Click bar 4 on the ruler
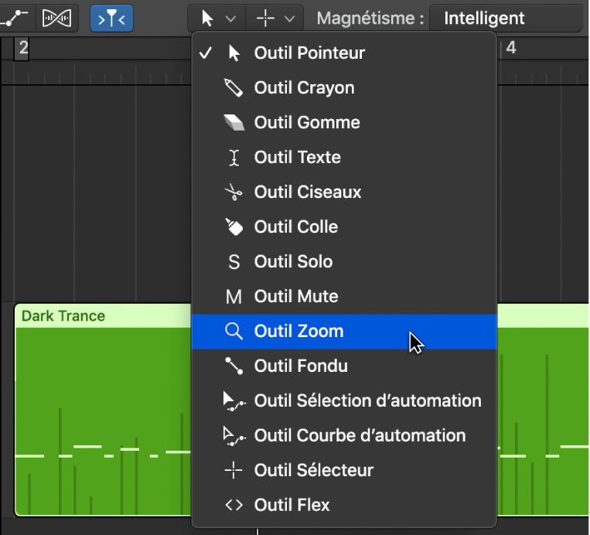590x535 pixels. click(510, 49)
